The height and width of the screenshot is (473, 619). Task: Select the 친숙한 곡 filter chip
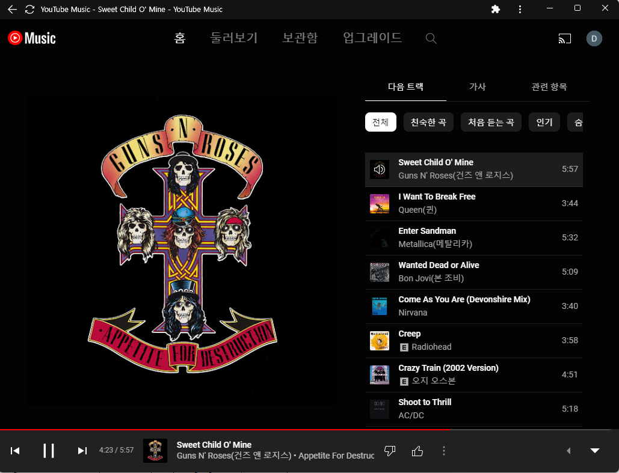pos(428,122)
